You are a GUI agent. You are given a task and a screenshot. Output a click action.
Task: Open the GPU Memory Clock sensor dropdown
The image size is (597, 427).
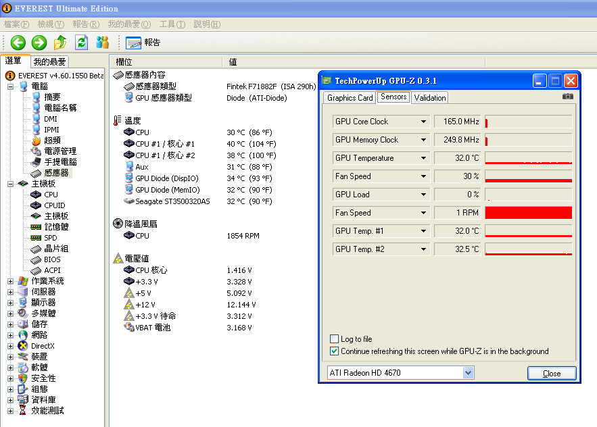(423, 140)
